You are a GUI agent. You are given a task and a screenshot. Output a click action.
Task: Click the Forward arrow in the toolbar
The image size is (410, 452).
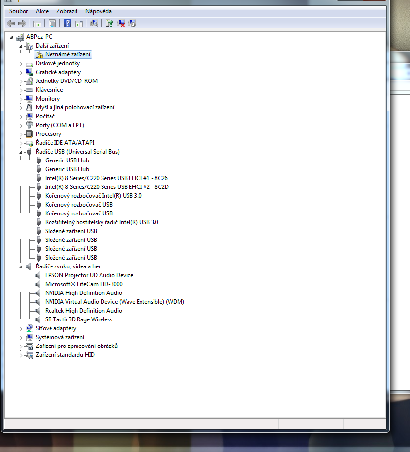[x=22, y=24]
